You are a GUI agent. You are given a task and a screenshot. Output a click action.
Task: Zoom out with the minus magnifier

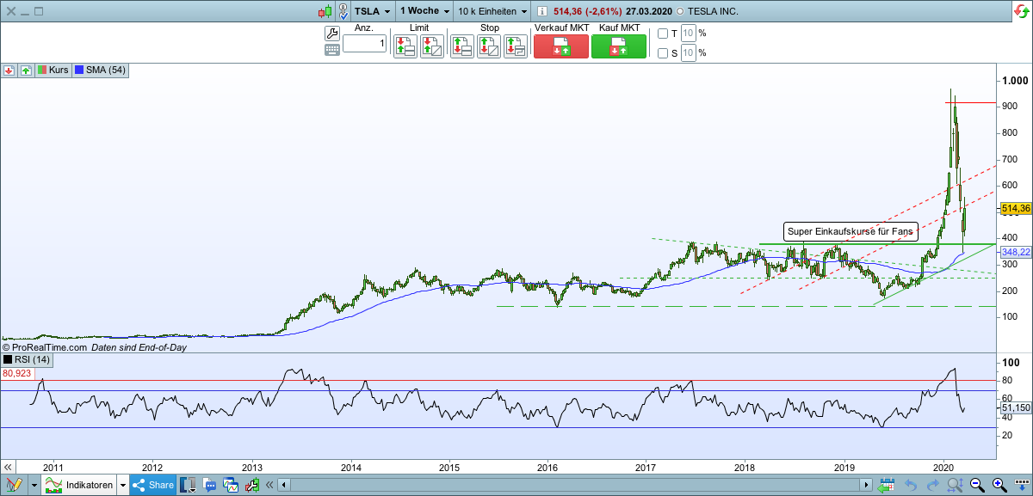(977, 485)
